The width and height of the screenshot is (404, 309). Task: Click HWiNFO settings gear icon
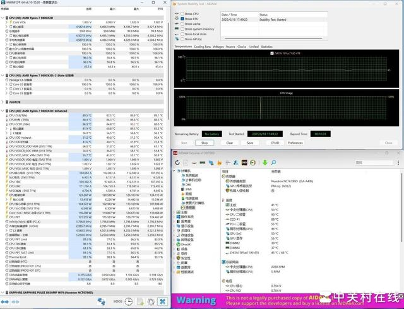150,301
